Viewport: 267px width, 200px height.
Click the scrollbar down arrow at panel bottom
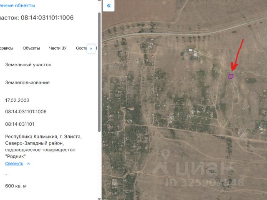tap(99, 199)
